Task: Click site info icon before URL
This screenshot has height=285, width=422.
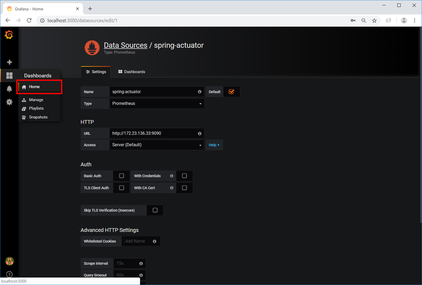Action: 42,21
